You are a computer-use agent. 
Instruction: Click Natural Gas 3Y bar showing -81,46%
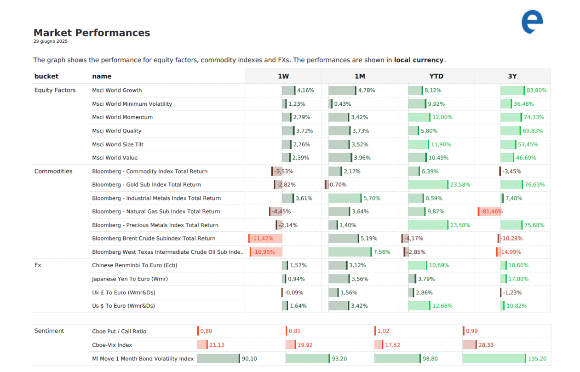[x=489, y=212]
